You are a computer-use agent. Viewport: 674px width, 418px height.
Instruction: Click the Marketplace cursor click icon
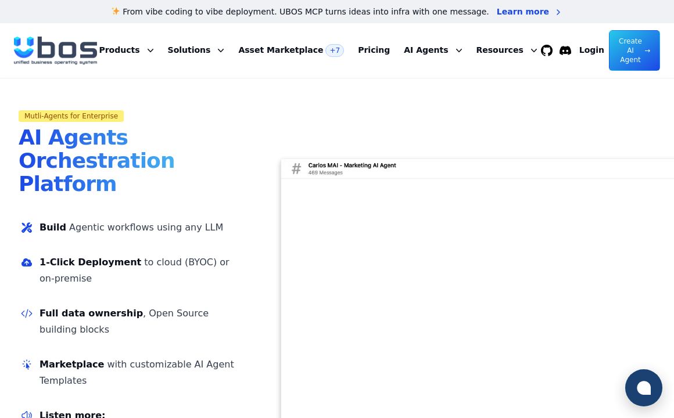point(27,365)
